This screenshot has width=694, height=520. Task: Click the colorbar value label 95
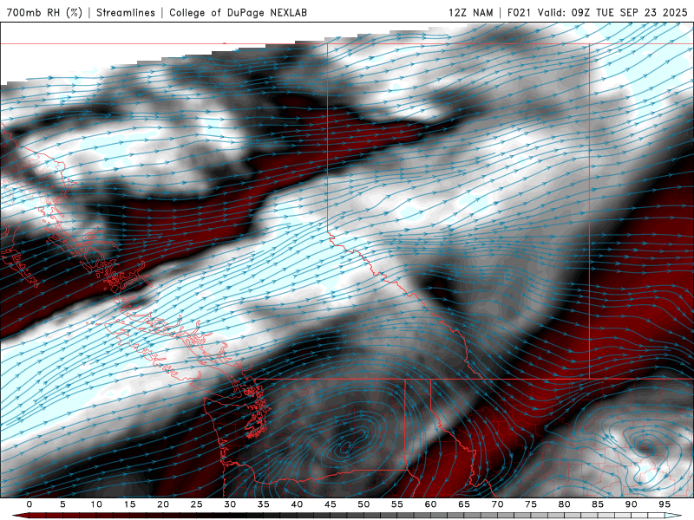(665, 504)
